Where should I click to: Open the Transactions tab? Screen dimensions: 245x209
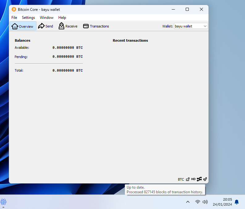coord(96,26)
